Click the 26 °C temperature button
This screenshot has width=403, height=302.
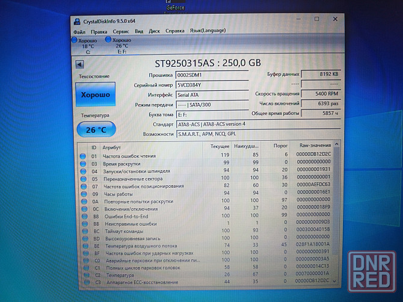click(96, 129)
